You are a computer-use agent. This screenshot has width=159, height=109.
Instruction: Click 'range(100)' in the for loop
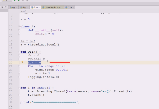(x=54, y=66)
